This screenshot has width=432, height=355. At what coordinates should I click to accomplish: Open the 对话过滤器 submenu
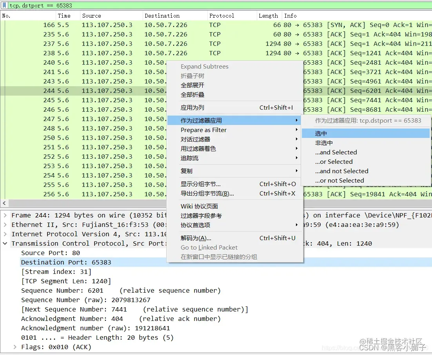pyautogui.click(x=235, y=139)
